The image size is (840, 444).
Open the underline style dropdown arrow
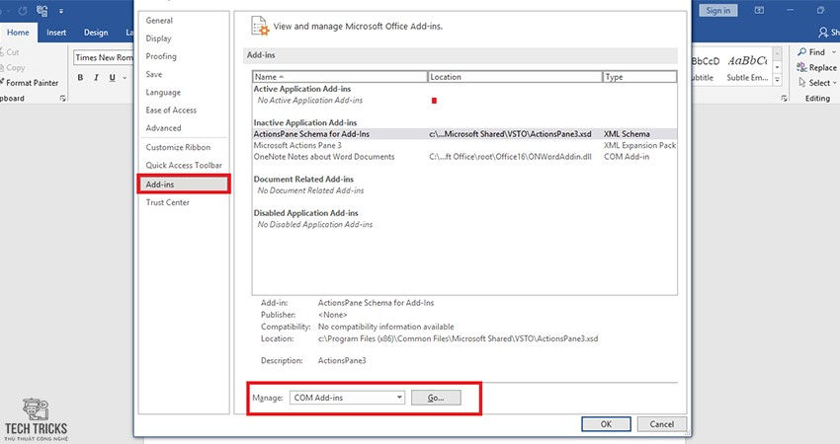[x=125, y=78]
